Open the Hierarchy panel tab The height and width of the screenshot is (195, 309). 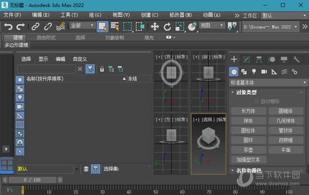pos(259,60)
